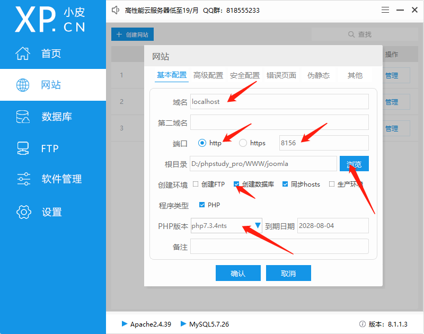The width and height of the screenshot is (424, 334).
Task: Click the database icon in sidebar
Action: [x=23, y=117]
